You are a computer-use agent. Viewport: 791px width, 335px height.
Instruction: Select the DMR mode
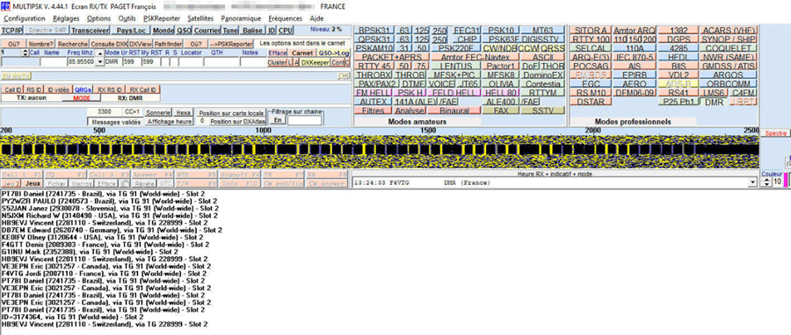714,102
